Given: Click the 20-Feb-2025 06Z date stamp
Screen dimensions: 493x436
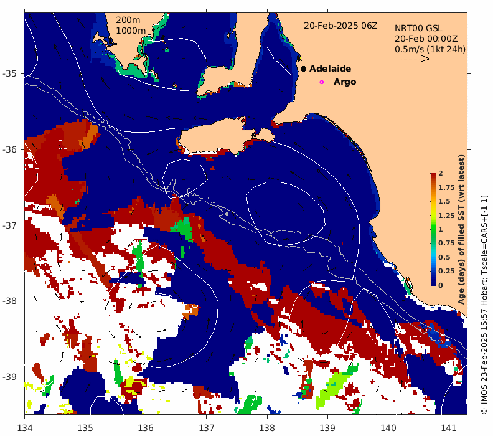Looking at the screenshot, I should point(340,26).
